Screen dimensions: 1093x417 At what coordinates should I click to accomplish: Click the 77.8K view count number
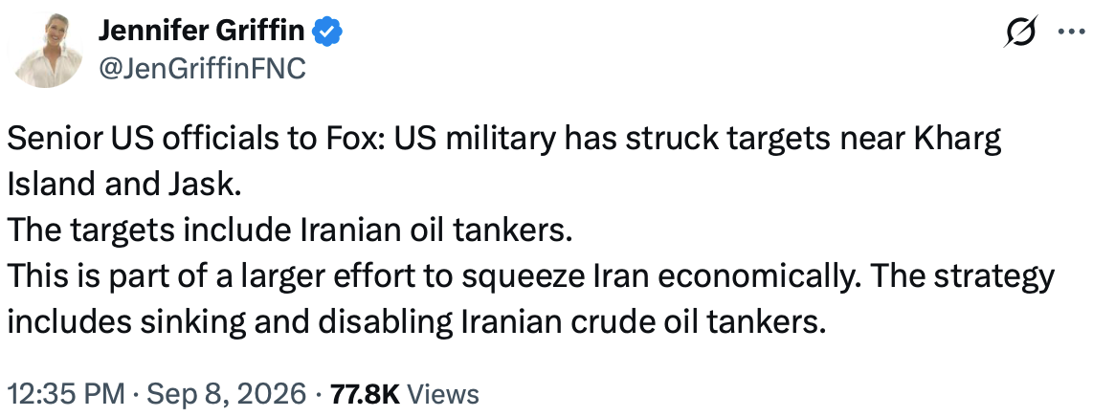366,394
